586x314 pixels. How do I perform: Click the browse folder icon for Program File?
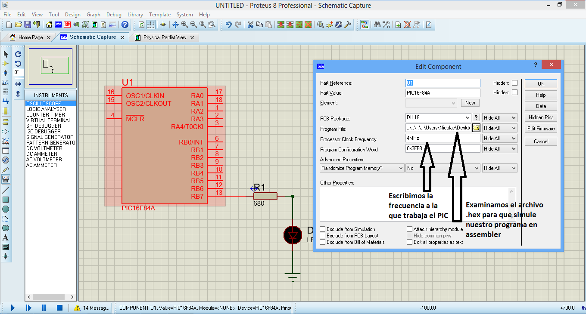476,128
